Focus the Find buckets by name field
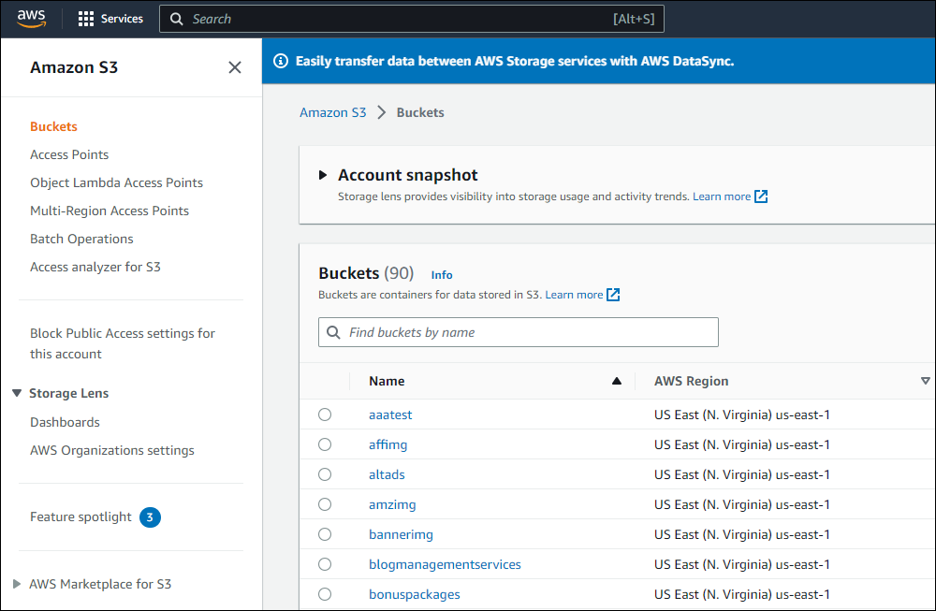This screenshot has height=611, width=936. 519,332
